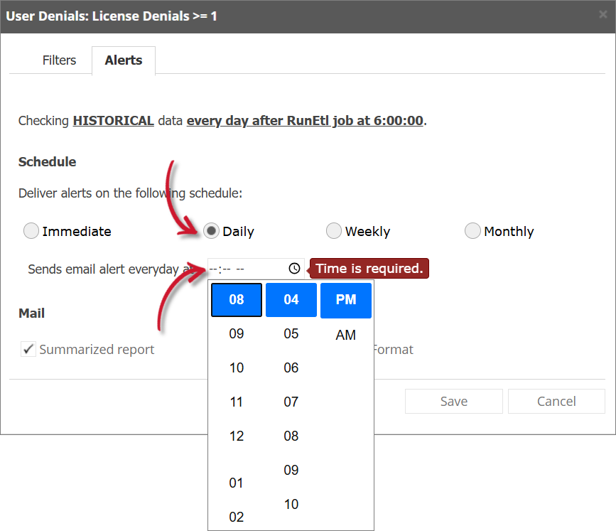Click the empty time input field

tap(242, 269)
